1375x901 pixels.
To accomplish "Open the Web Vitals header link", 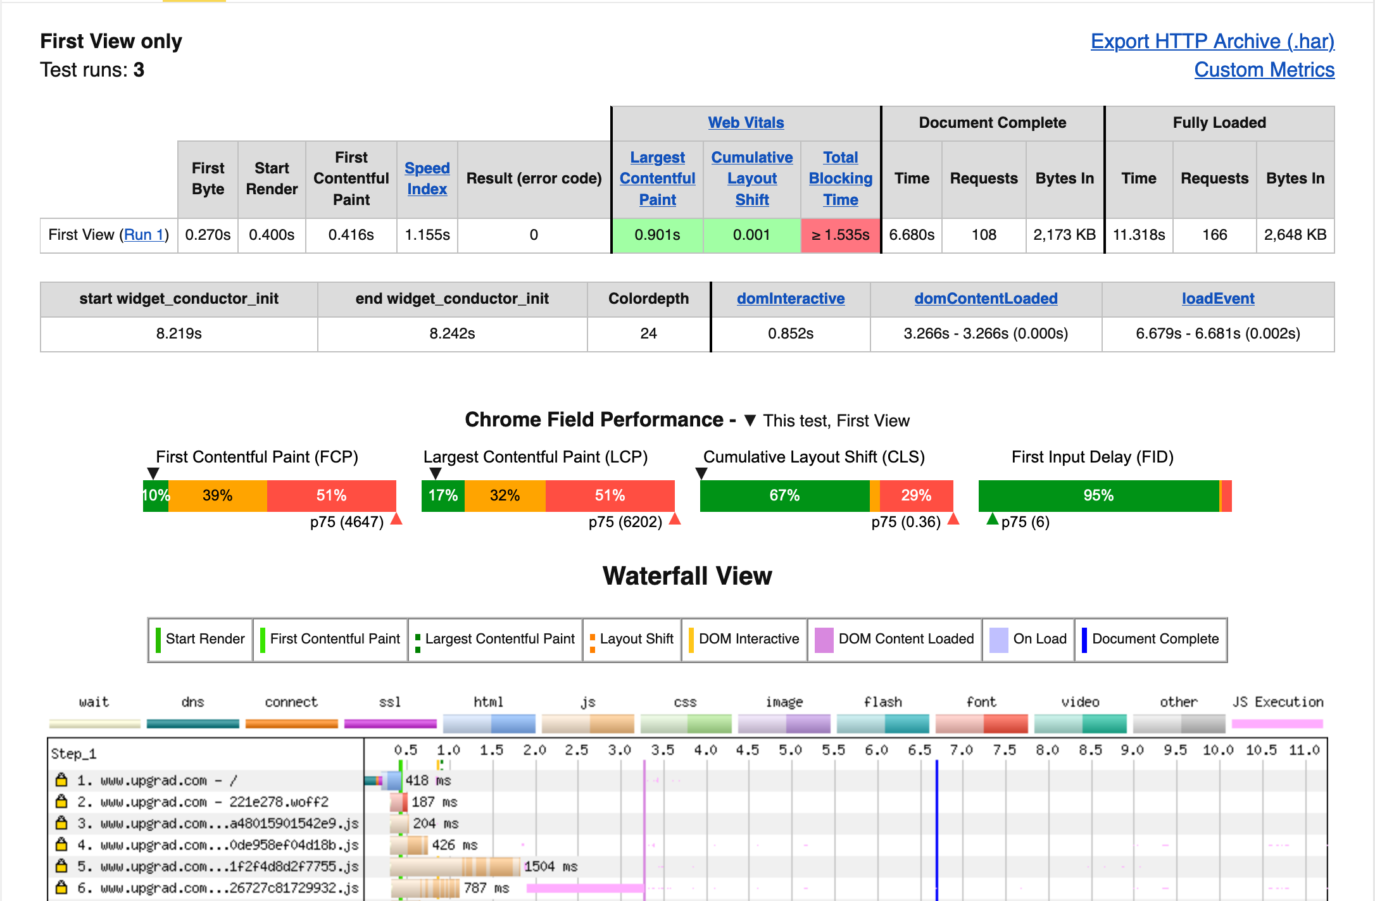I will (746, 123).
